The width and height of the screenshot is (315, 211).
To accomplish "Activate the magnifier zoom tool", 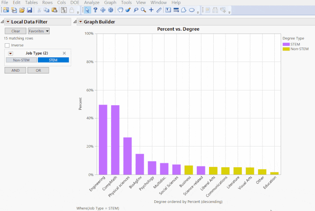I will [x=143, y=10].
